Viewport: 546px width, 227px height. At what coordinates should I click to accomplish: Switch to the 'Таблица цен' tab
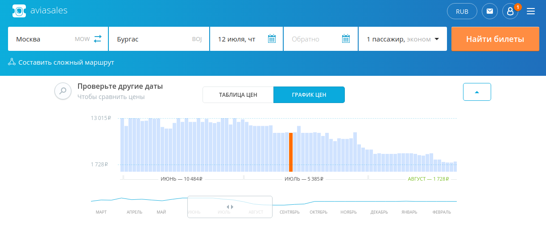(x=238, y=95)
